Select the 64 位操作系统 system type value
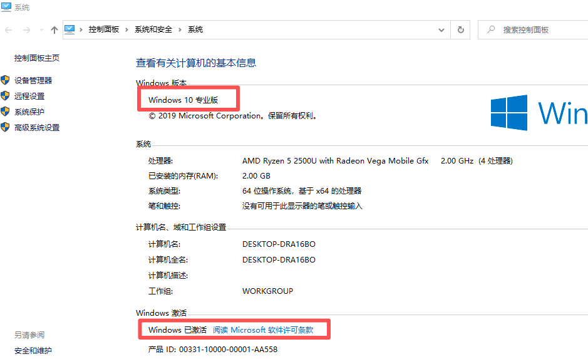The image size is (588, 359). coord(302,190)
